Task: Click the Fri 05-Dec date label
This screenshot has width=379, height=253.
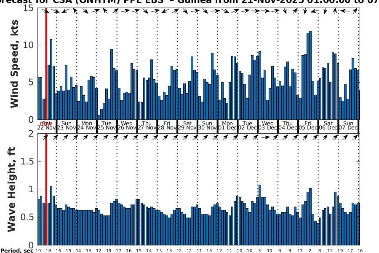Action: [308, 126]
